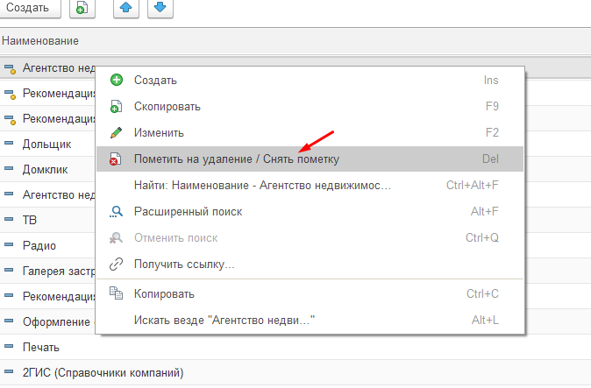Click the row icon next to Радио
Screen dimensions: 591x388
pyautogui.click(x=9, y=244)
